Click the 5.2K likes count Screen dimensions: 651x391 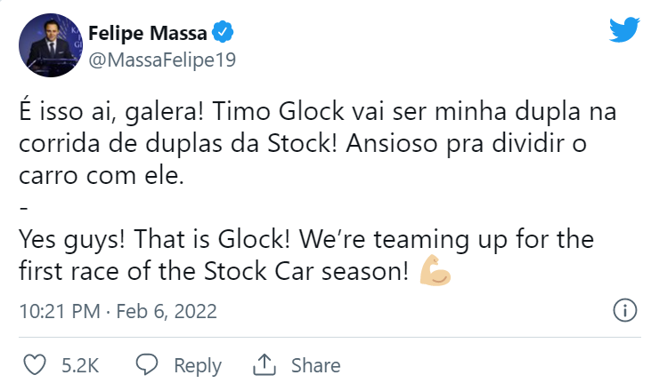77,365
